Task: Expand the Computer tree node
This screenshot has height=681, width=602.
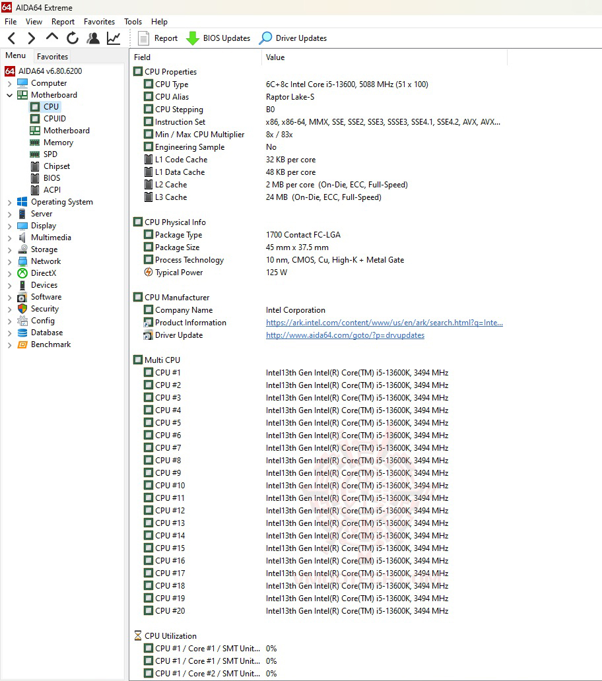Action: click(9, 83)
